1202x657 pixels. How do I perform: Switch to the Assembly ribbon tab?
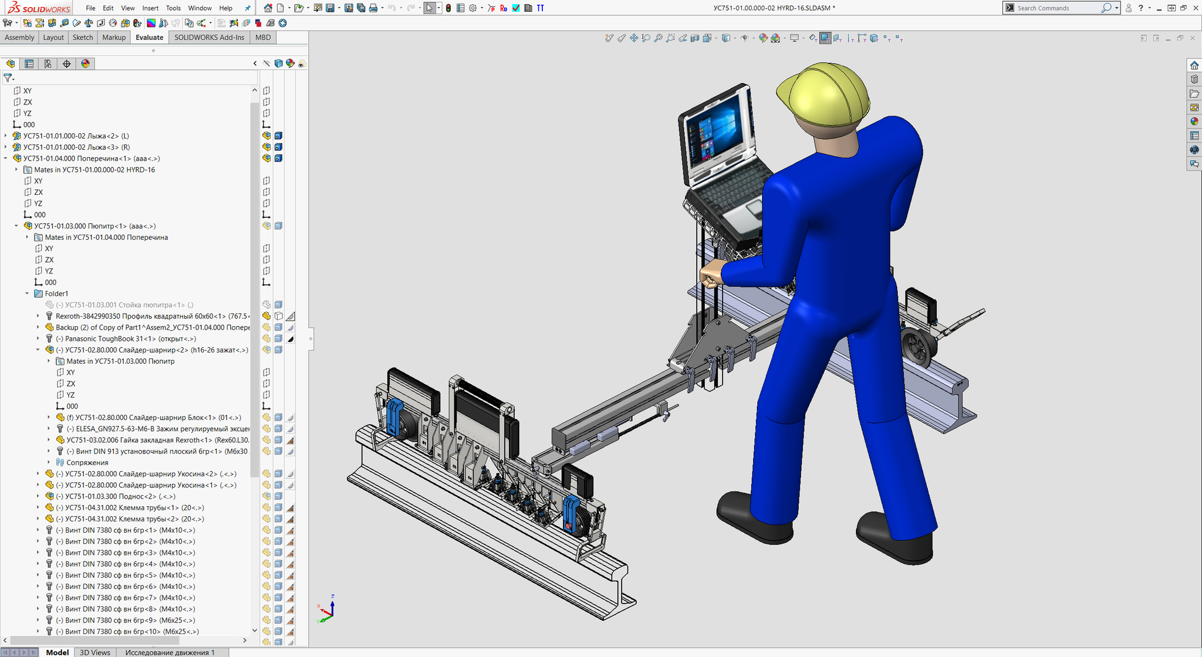(x=19, y=37)
